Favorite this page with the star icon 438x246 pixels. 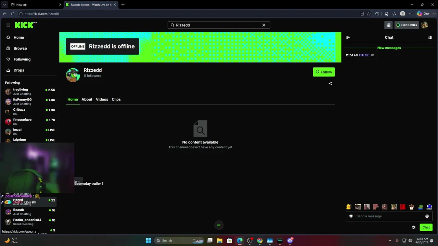click(369, 14)
